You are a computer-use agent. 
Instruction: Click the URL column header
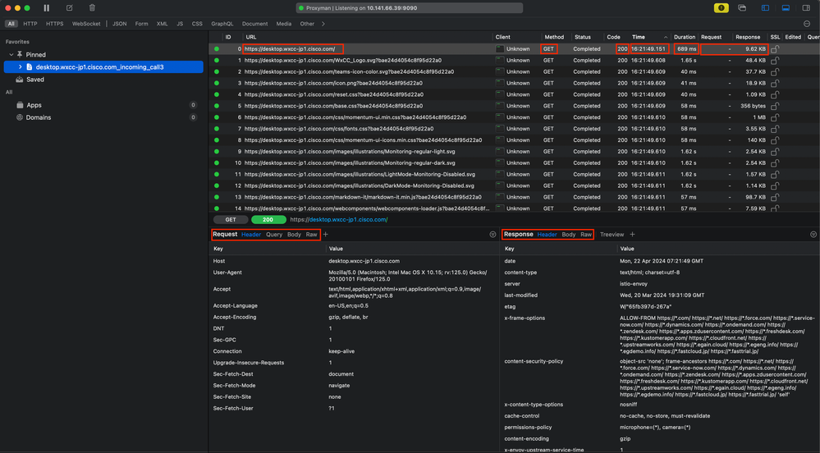coord(251,37)
